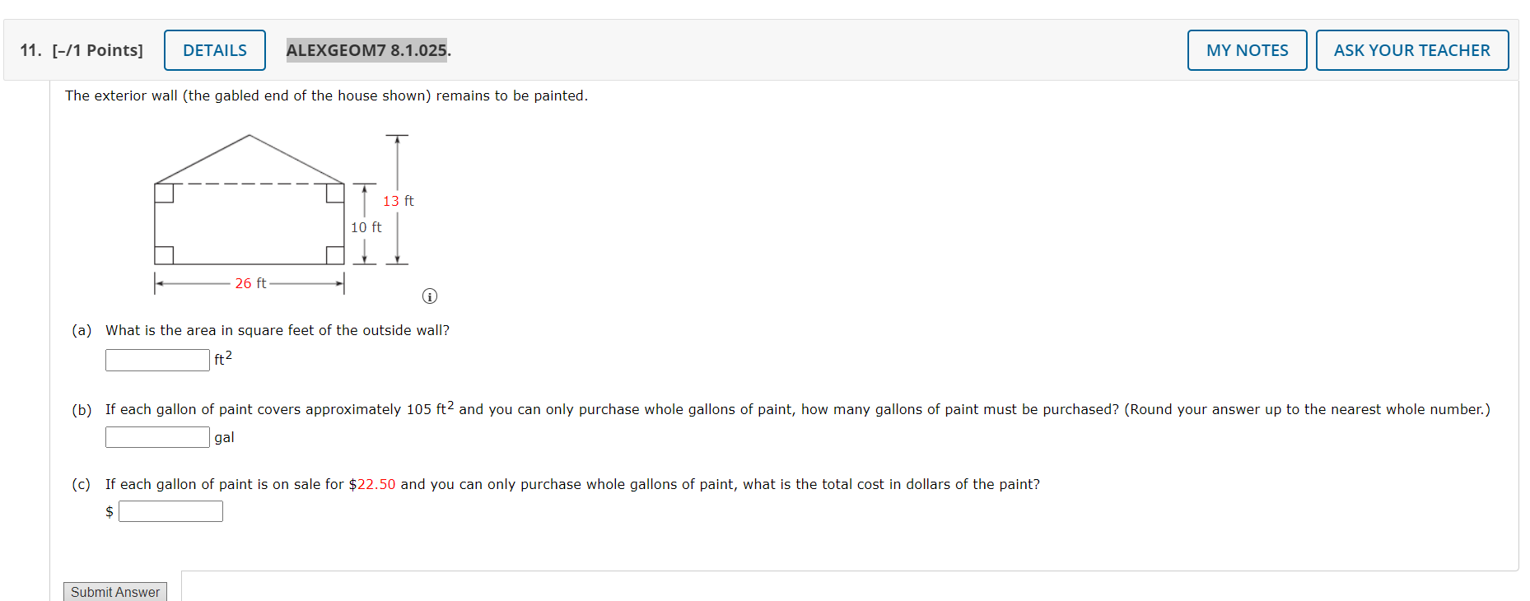Click the highlighted ALEXGEOM7 8.1.025 code
Viewport: 1530px width, 601px height.
pyautogui.click(x=368, y=50)
